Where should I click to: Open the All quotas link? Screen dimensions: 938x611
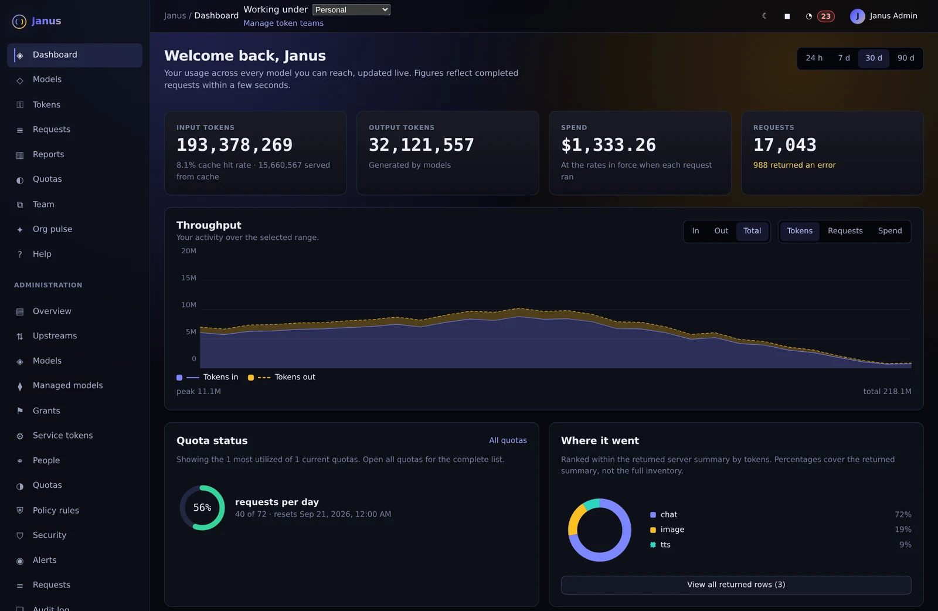click(x=508, y=440)
